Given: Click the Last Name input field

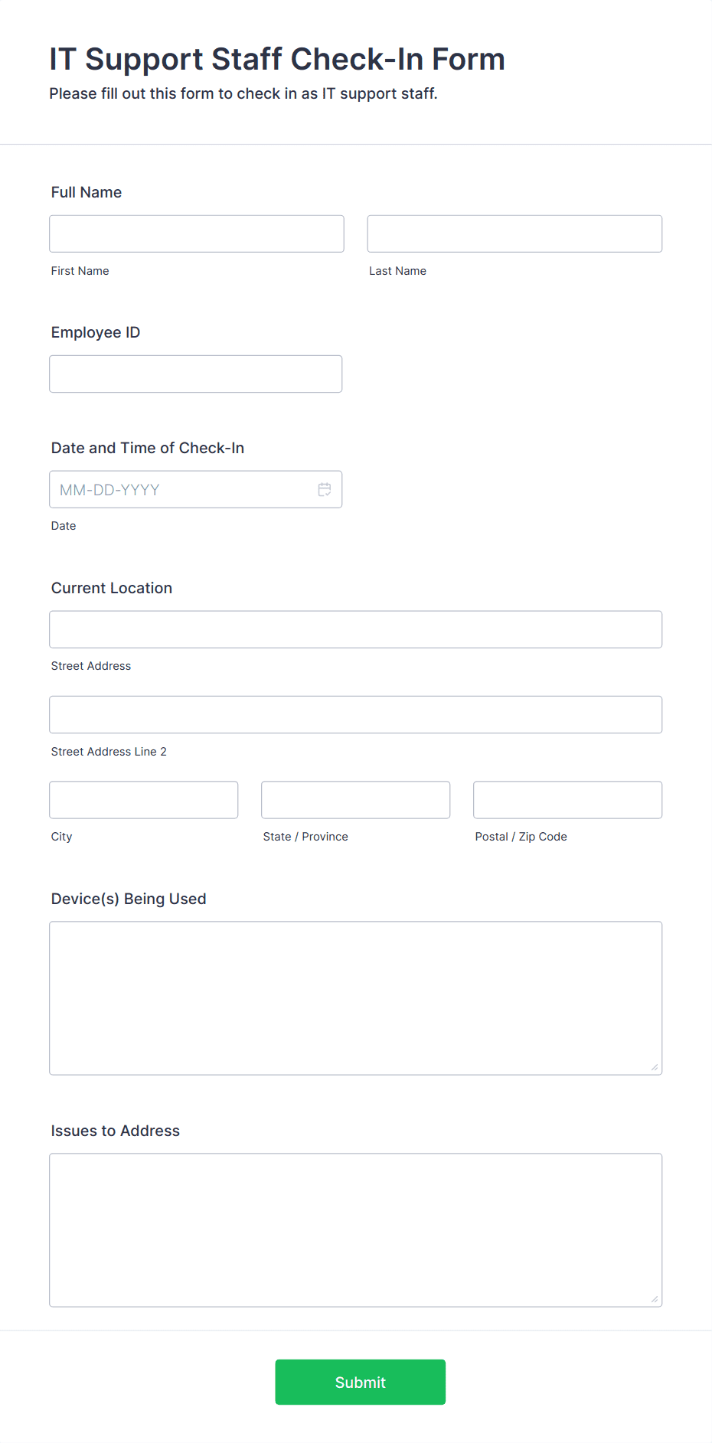Looking at the screenshot, I should 514,233.
